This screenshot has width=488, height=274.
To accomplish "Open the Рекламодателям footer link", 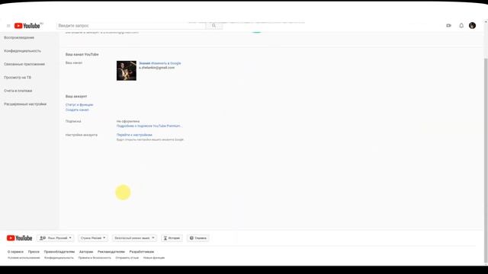I will (111, 252).
